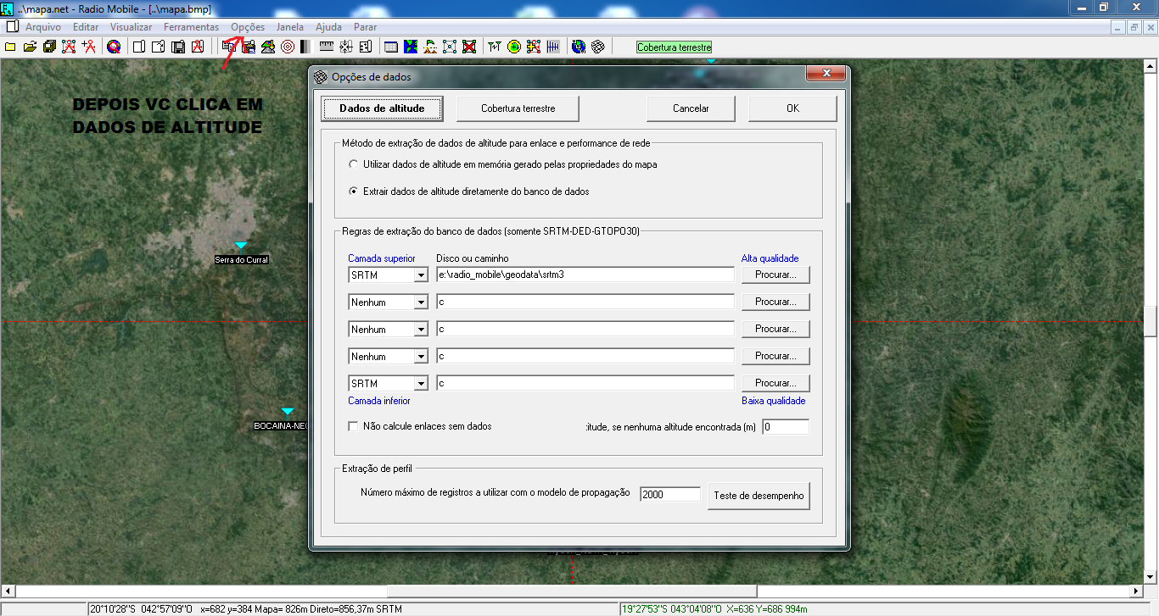Open the Ajuda menu
1159x616 pixels.
(x=328, y=27)
